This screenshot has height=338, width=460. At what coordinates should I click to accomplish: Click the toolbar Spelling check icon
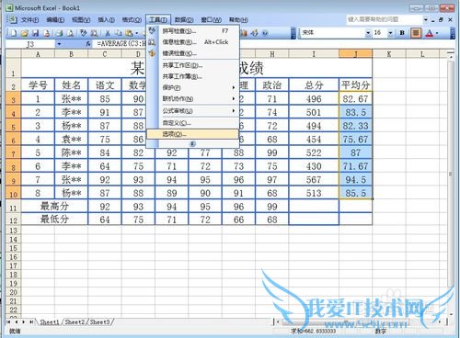[x=84, y=33]
